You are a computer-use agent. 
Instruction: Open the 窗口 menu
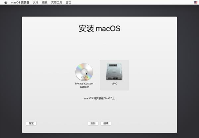coord(68,3)
